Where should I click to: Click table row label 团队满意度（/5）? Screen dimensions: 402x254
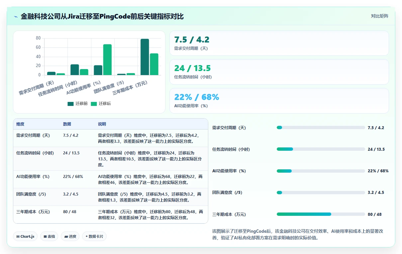pyautogui.click(x=31, y=194)
